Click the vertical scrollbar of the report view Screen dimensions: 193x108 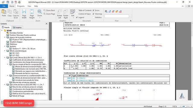click(x=192, y=61)
